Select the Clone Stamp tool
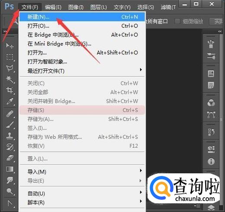225x212 pixels. [x=10, y=136]
